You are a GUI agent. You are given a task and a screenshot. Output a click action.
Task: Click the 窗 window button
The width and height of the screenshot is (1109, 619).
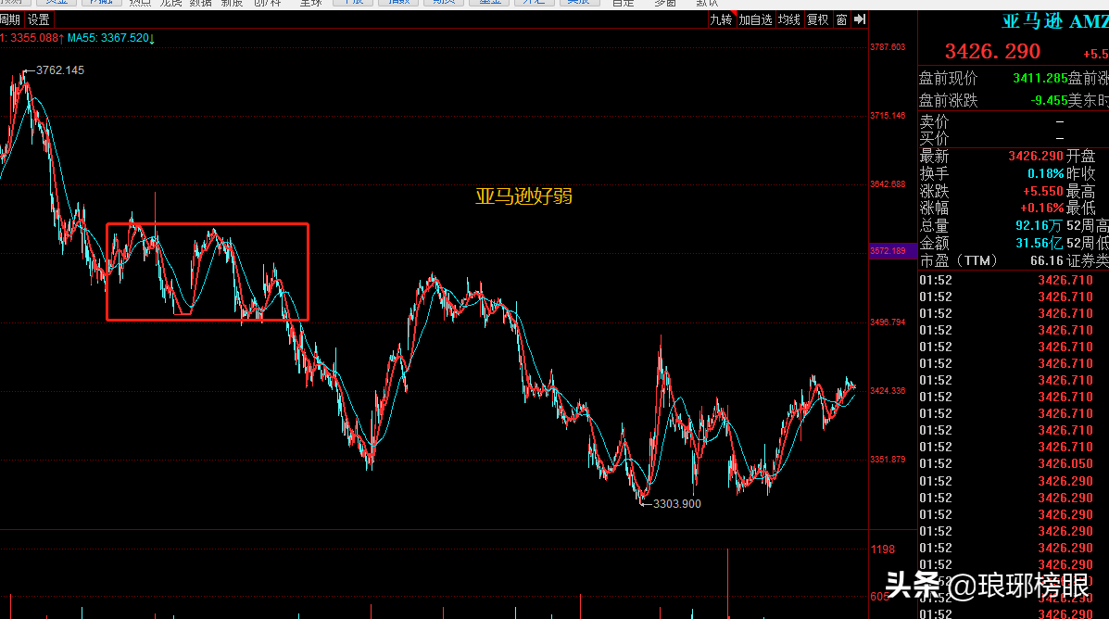pyautogui.click(x=841, y=19)
